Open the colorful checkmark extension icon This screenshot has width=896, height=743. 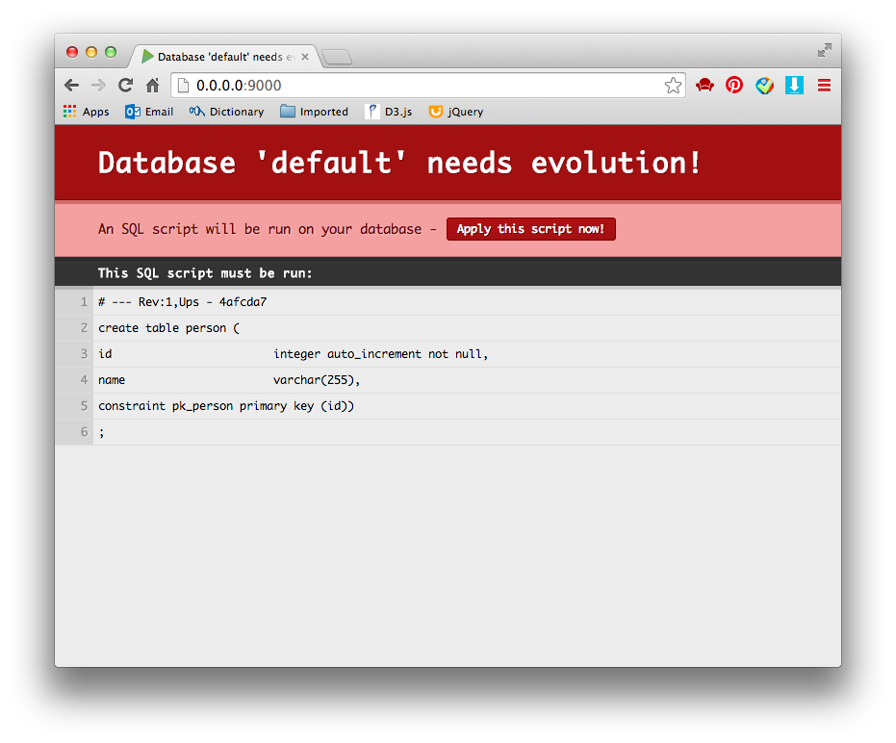(x=764, y=85)
